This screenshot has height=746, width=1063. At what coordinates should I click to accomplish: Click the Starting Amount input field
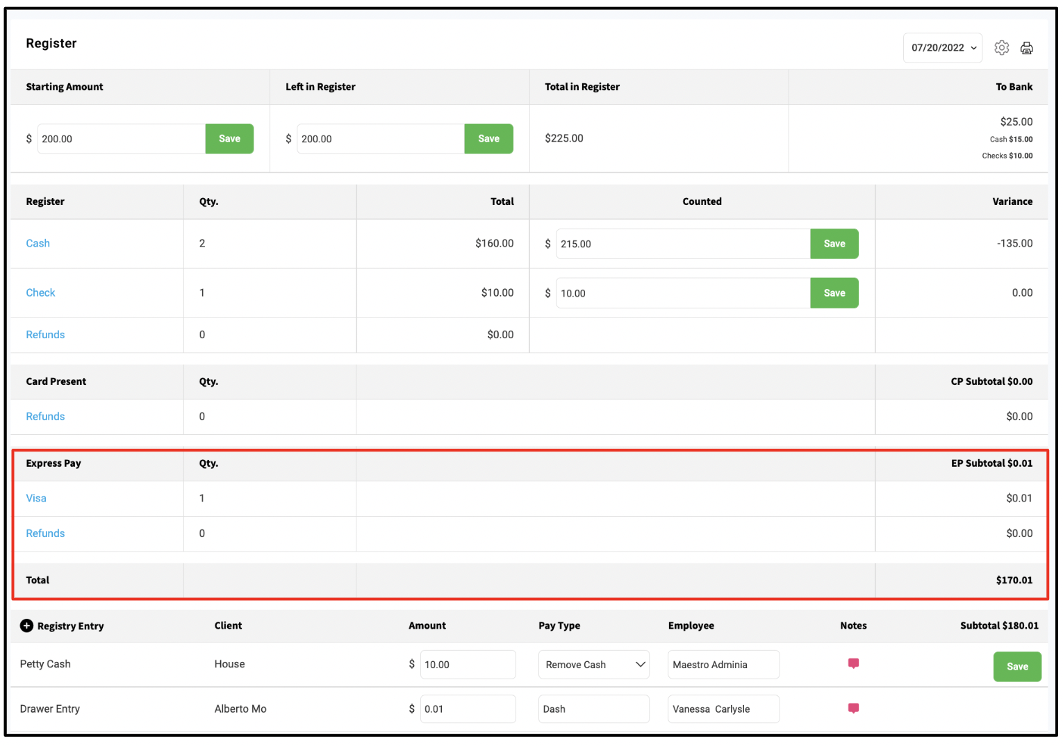click(x=122, y=139)
